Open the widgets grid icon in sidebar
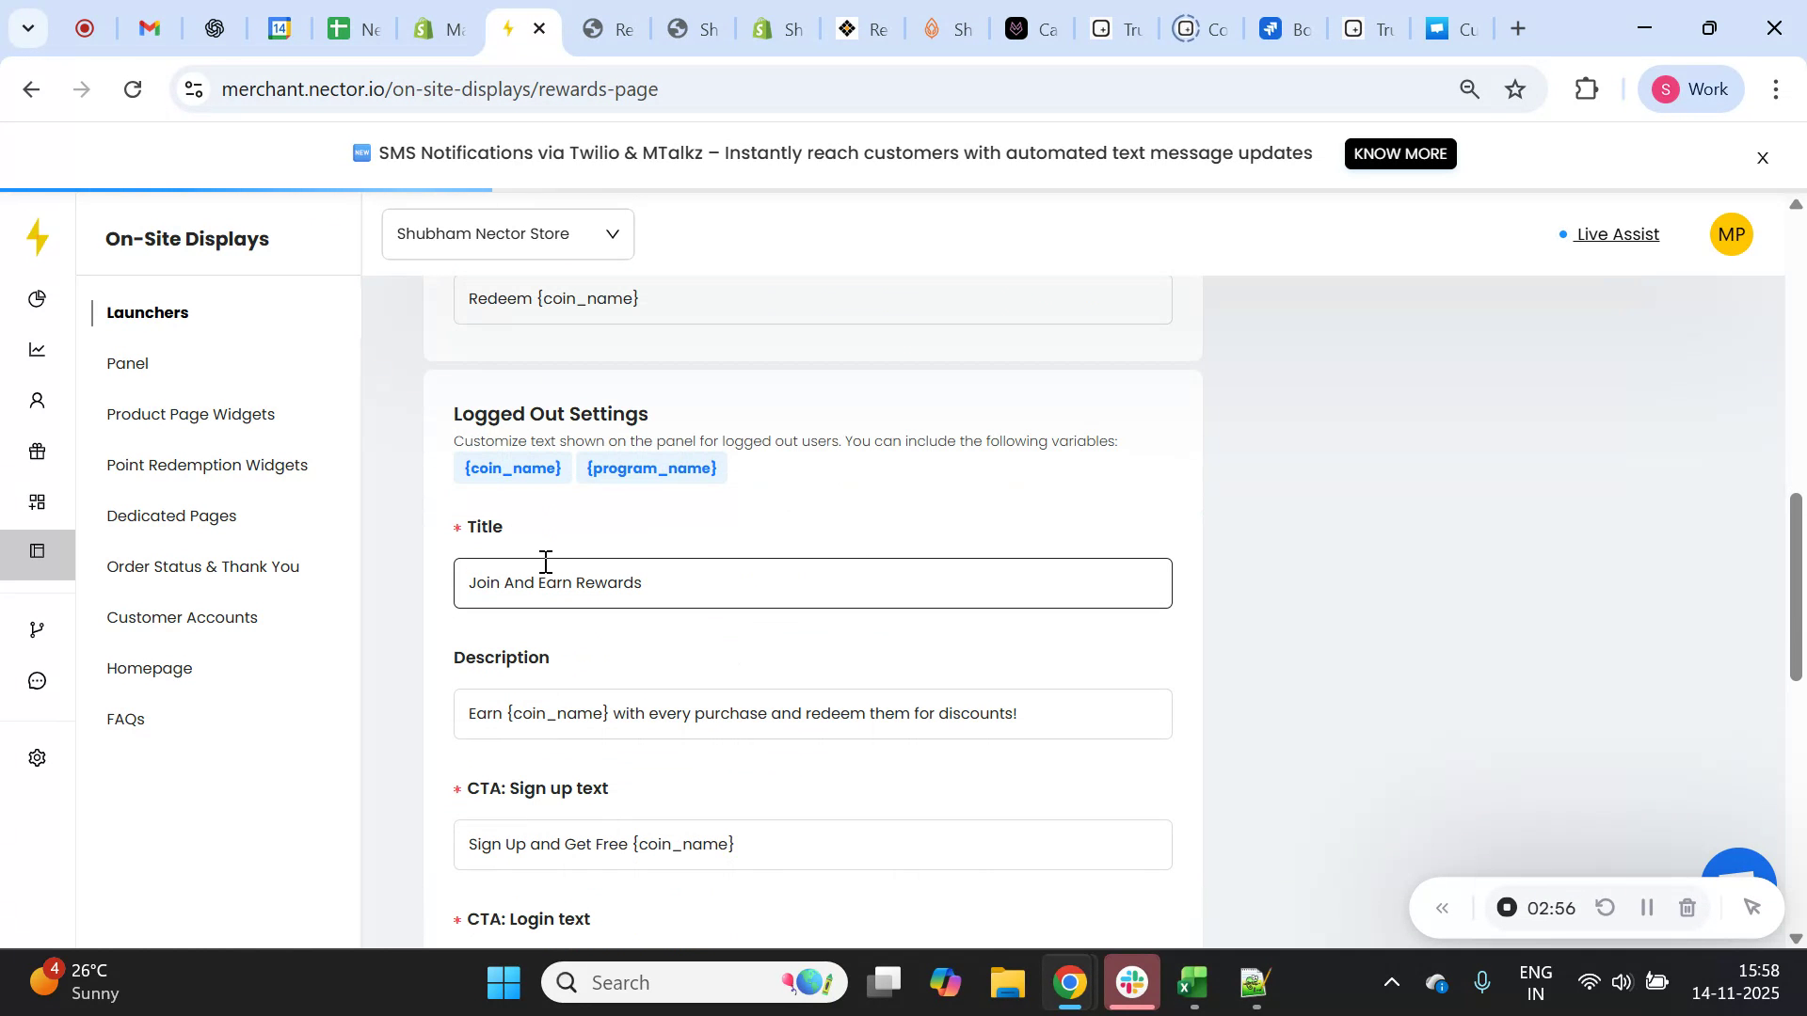Image resolution: width=1807 pixels, height=1016 pixels. (x=38, y=501)
